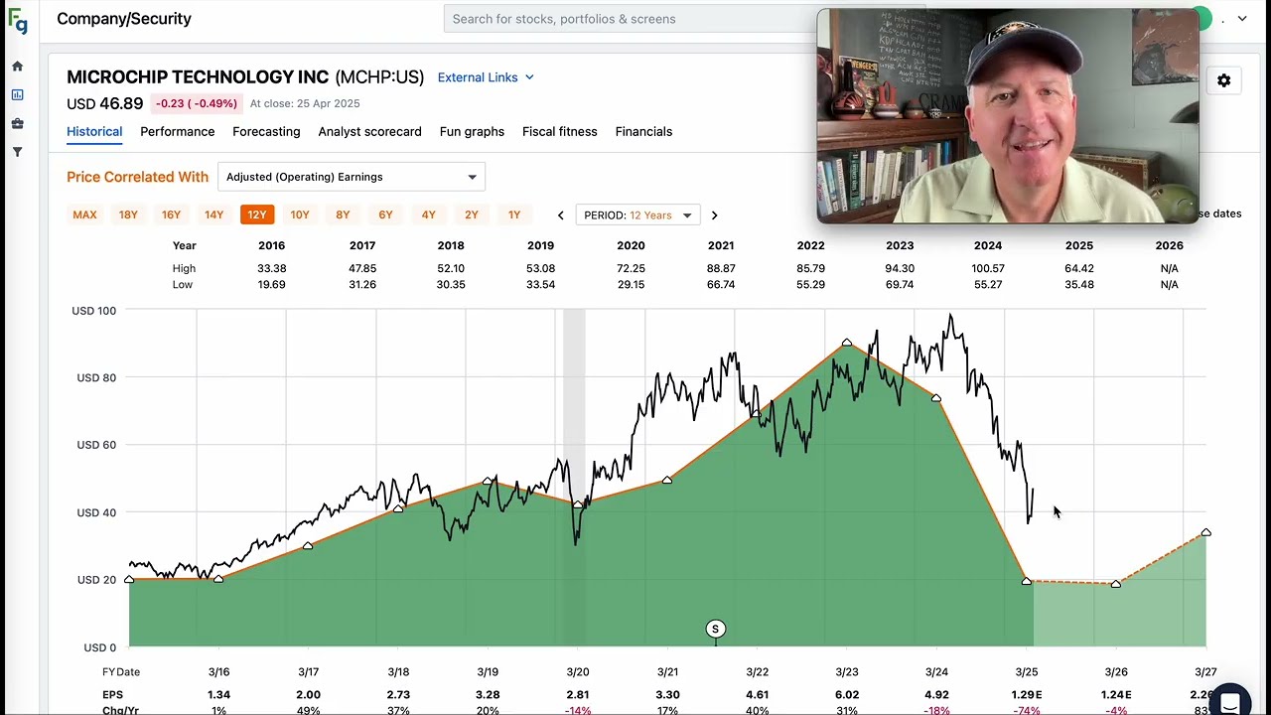Image resolution: width=1271 pixels, height=715 pixels.
Task: Click the 3/25 earnings data point marker
Action: [1026, 581]
